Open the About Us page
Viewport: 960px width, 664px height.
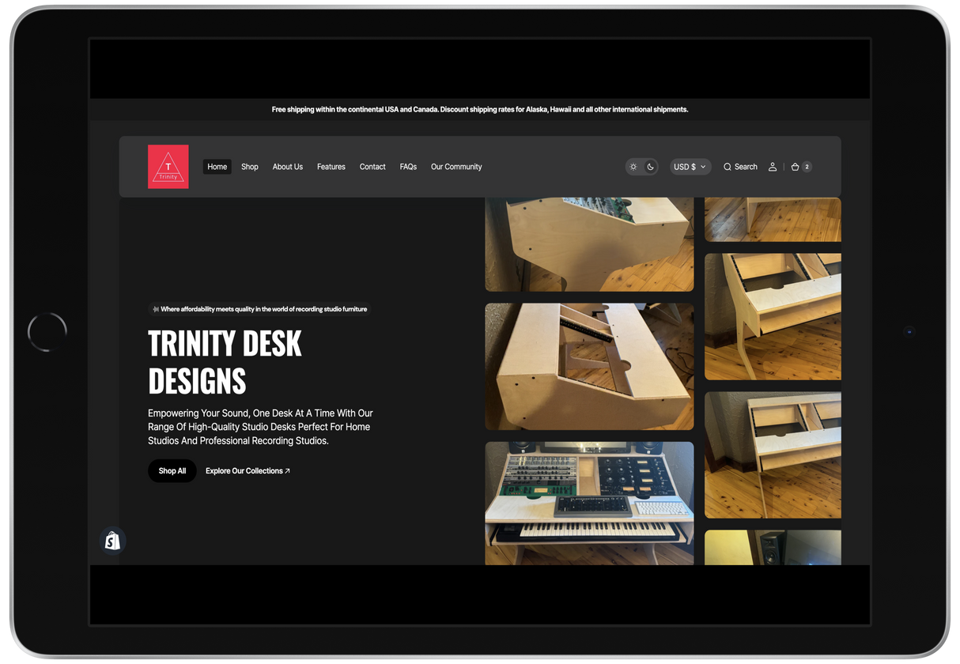pyautogui.click(x=288, y=167)
